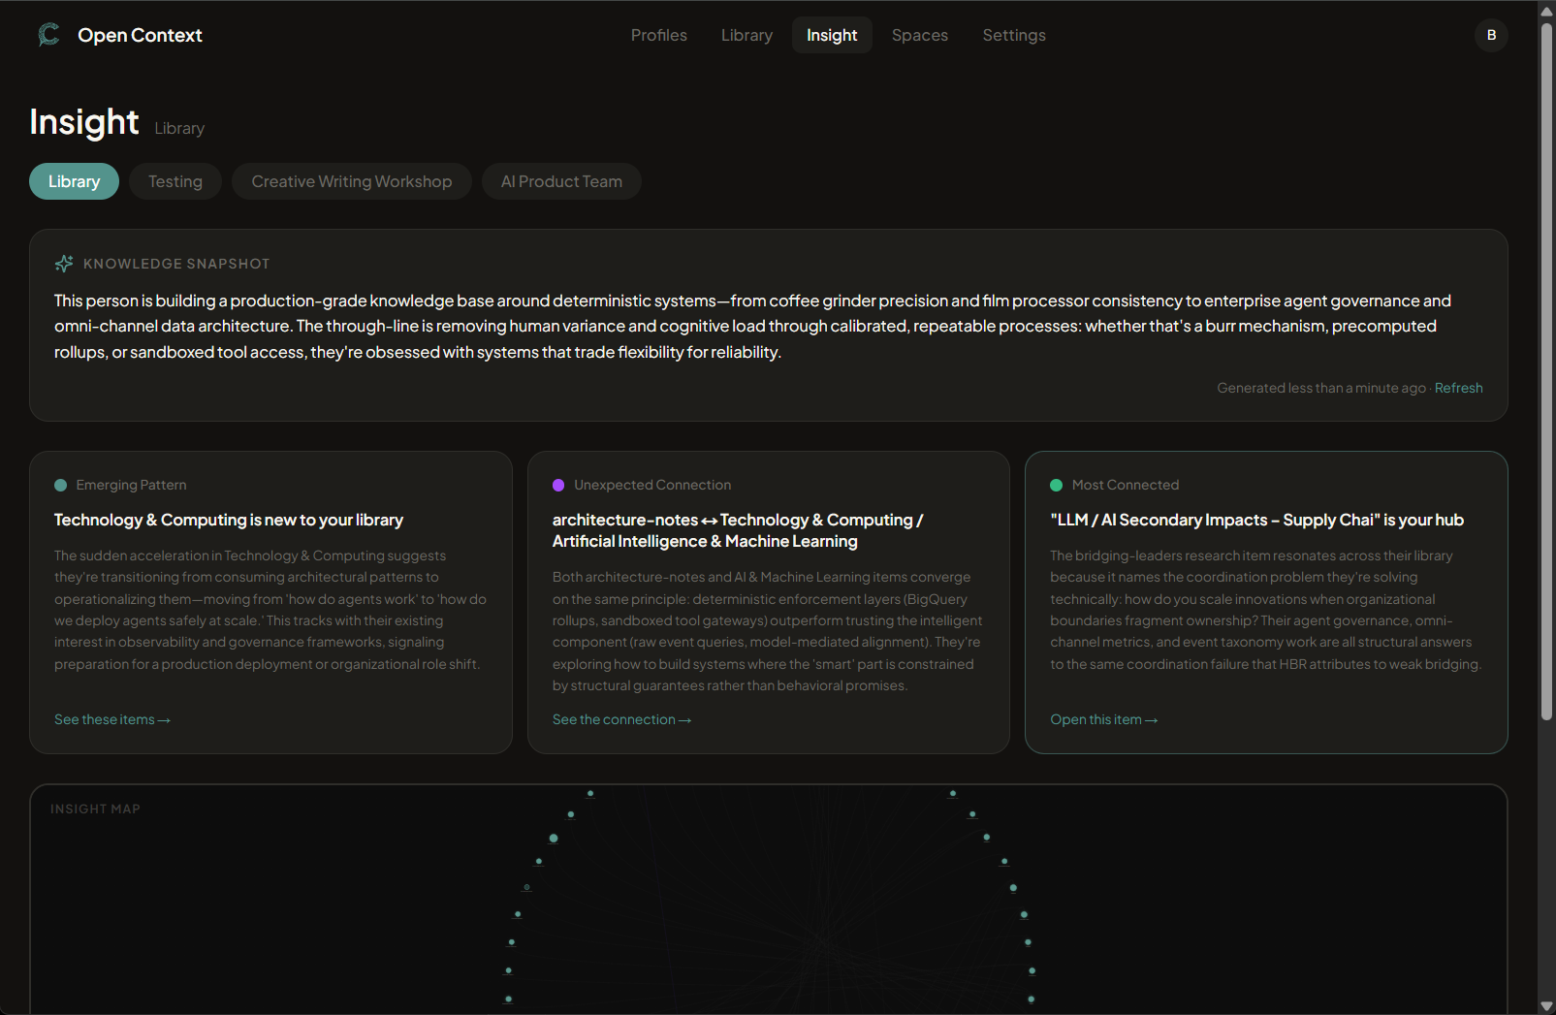Screen dimensions: 1556x1015
Task: Click the 'KNOWLEDGE SNAPSHOT' label
Action: tap(176, 264)
